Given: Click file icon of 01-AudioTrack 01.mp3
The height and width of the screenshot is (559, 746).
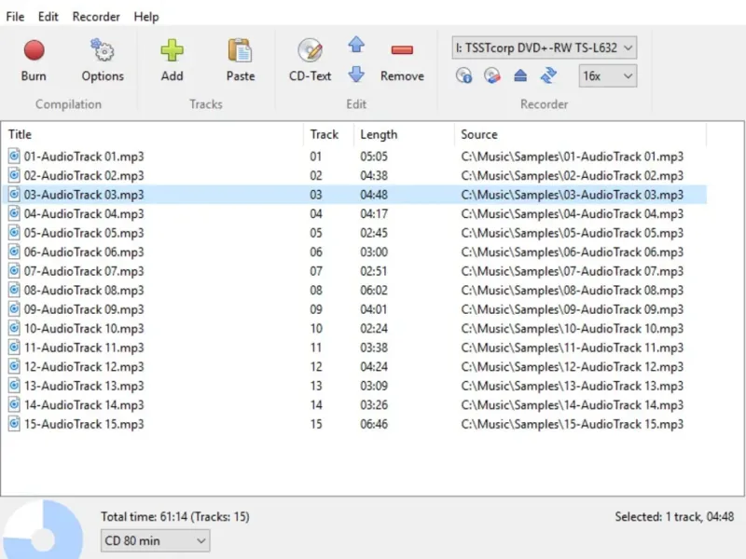Looking at the screenshot, I should click(x=14, y=157).
